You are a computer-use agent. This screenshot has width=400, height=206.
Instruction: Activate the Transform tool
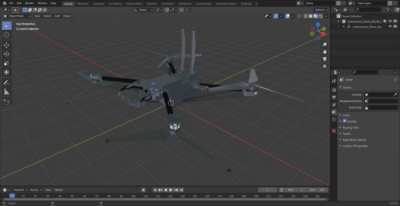coord(6,72)
